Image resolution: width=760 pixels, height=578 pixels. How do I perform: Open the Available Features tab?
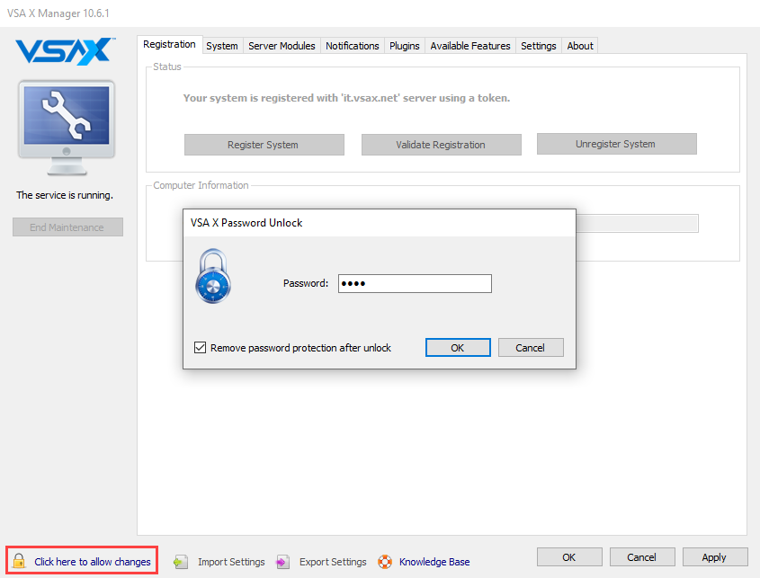470,46
